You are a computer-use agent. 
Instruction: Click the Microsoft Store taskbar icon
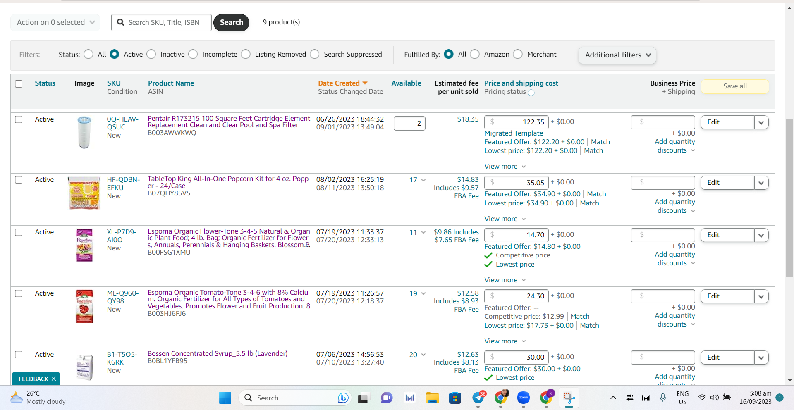click(x=455, y=398)
